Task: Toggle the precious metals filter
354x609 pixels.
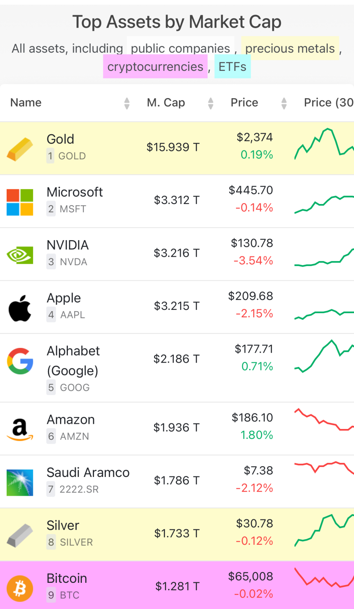Action: pyautogui.click(x=290, y=48)
